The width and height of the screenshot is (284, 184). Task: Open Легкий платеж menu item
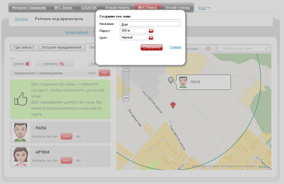(177, 8)
